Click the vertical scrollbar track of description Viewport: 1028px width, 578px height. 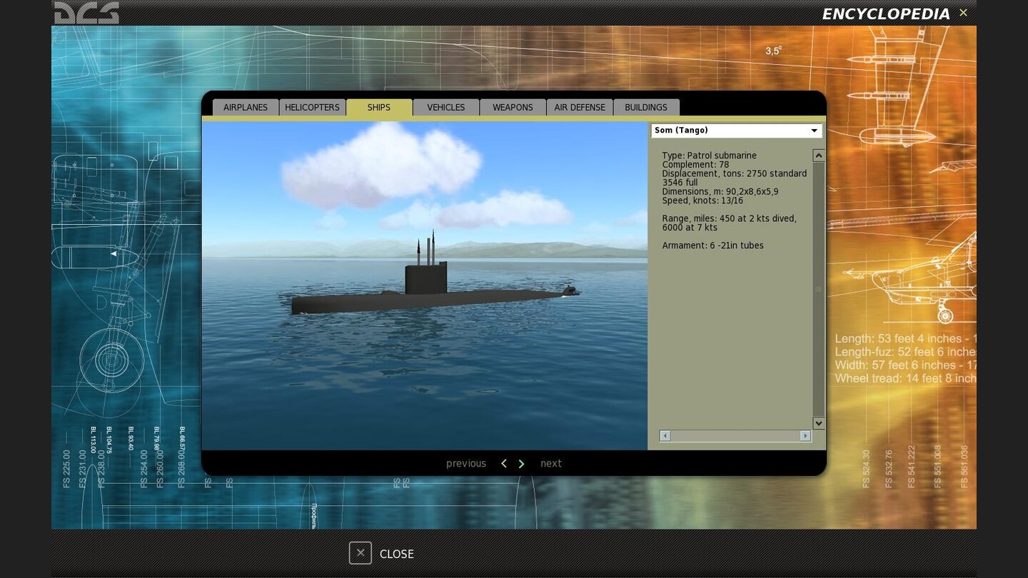tap(819, 289)
